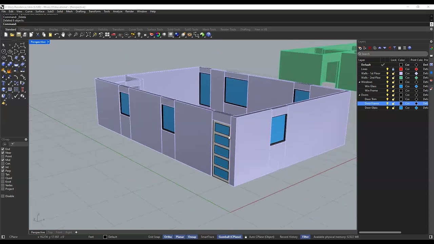Image resolution: width=434 pixels, height=244 pixels.
Task: Open Layers panel gear settings
Action: click(431, 41)
